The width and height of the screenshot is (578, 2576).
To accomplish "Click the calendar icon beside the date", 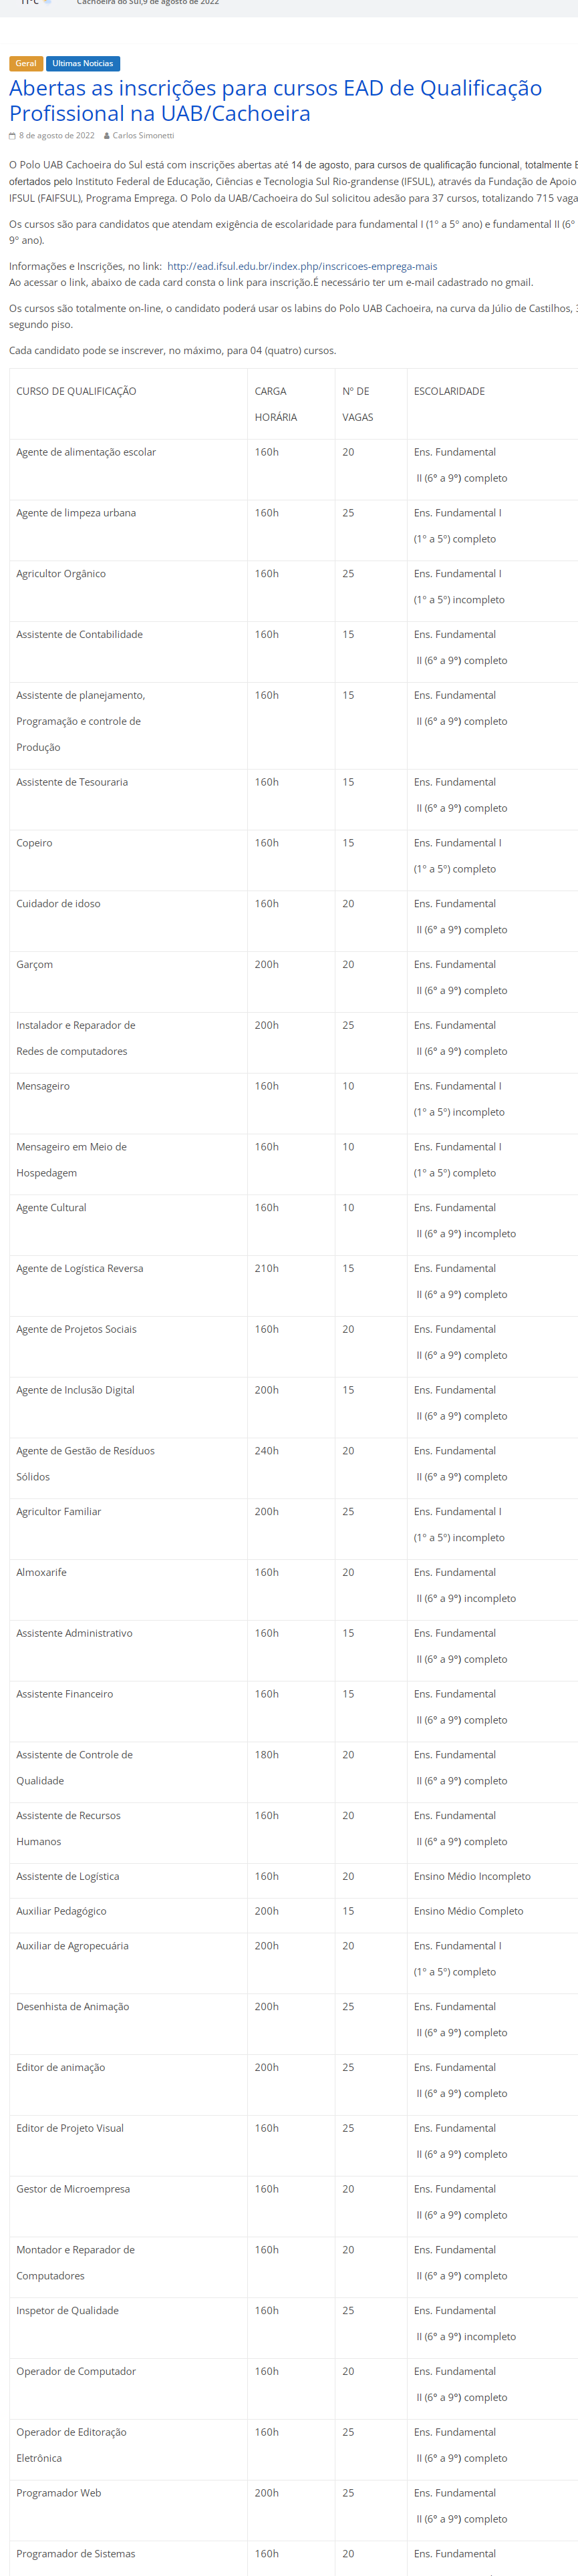I will tap(12, 136).
